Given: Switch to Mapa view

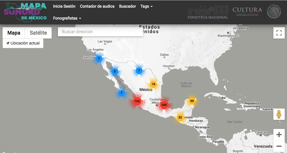Looking at the screenshot, I should click(14, 33).
